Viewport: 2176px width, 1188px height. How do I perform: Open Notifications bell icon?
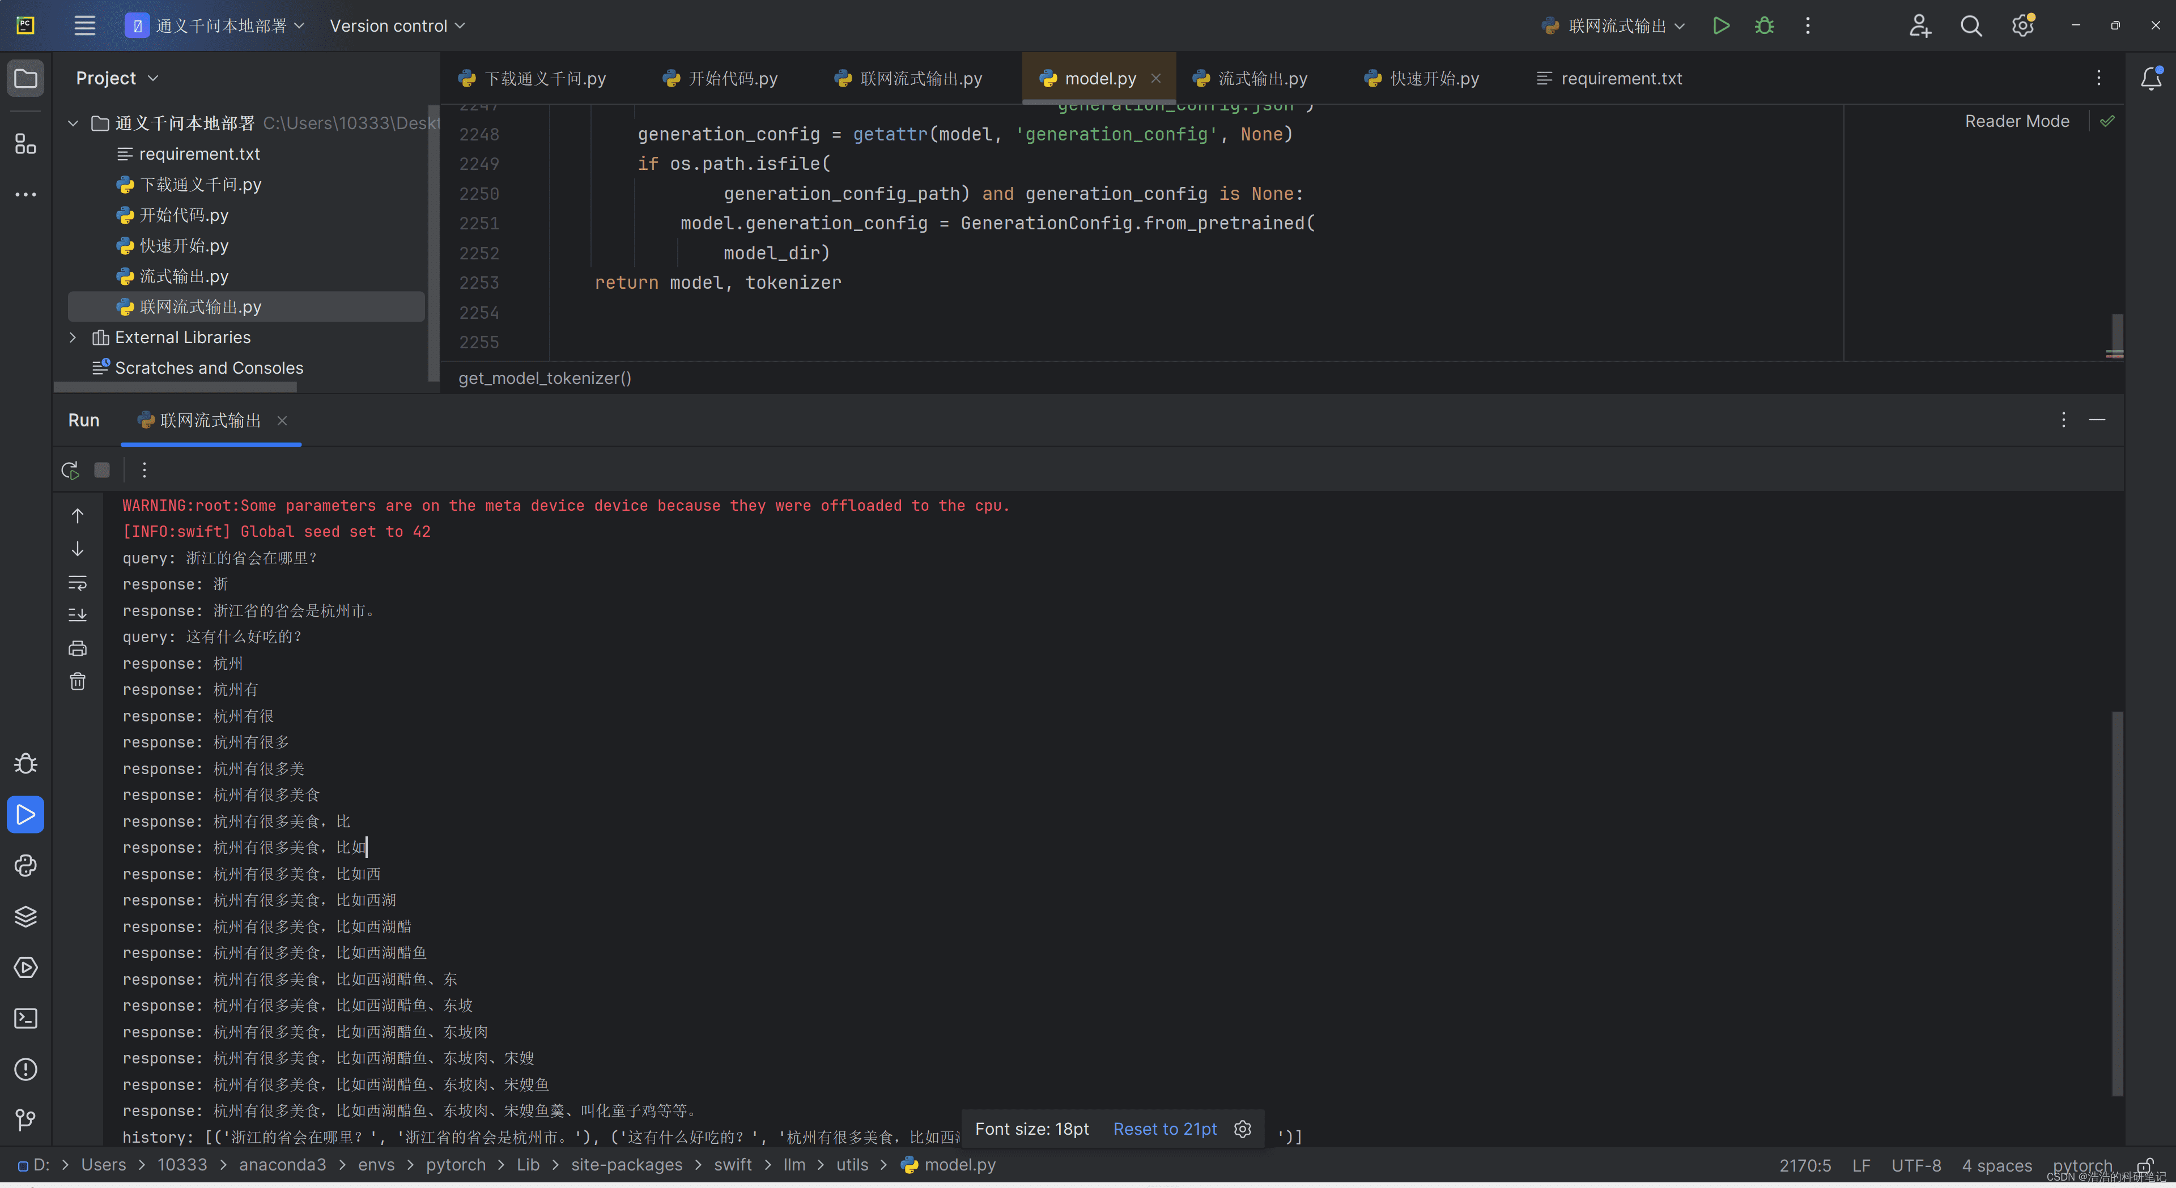point(2150,78)
